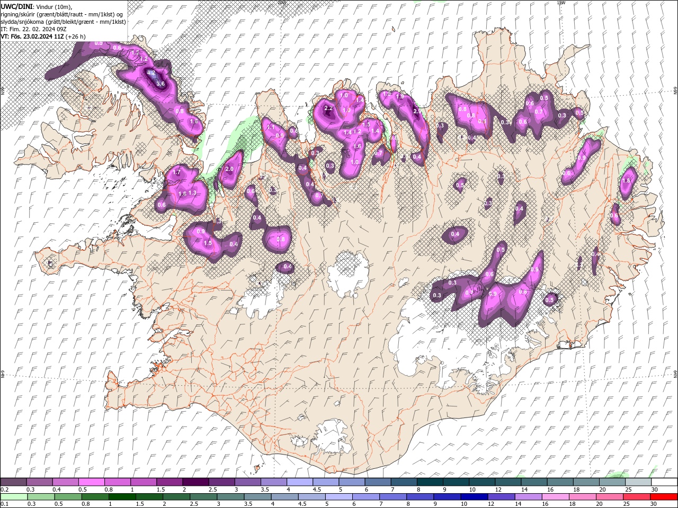Click the white snow legend swatch at 30
This screenshot has width=678, height=508.
[x=664, y=482]
